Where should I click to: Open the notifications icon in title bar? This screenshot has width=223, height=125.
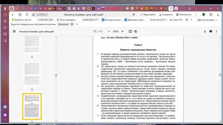[197, 8]
